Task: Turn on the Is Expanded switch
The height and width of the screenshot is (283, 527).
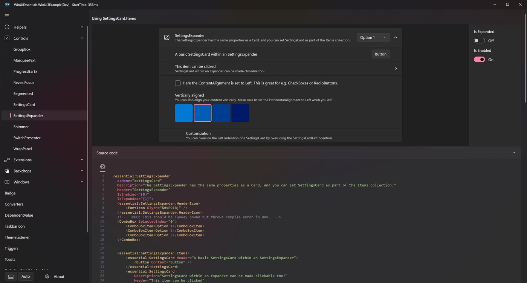Action: tap(479, 41)
